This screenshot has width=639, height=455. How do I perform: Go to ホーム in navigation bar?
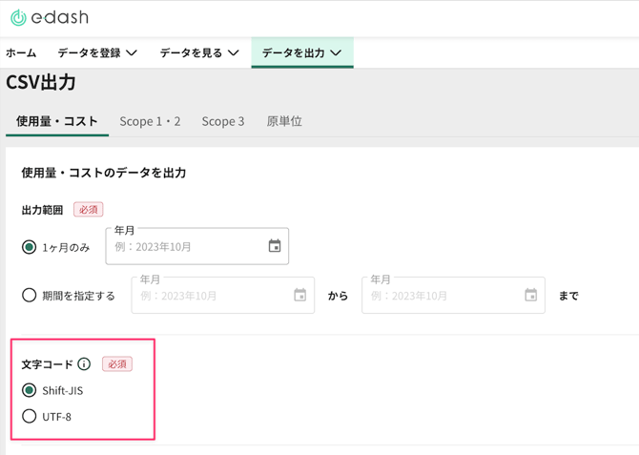(x=21, y=53)
